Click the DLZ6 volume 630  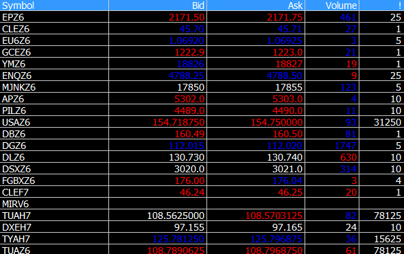[x=348, y=157]
